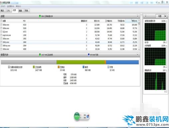Toggle the select-all checkbox in Image column header
Screen dimensions: 169x128
tap(1, 21)
